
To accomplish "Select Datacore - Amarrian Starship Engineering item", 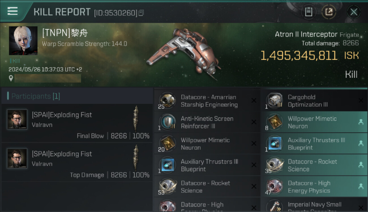I will pyautogui.click(x=207, y=101).
